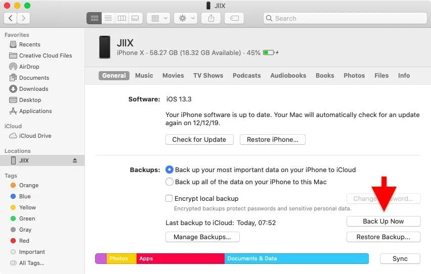This screenshot has height=274, width=431.
Task: Click the Share toolbar icon
Action: tap(211, 18)
